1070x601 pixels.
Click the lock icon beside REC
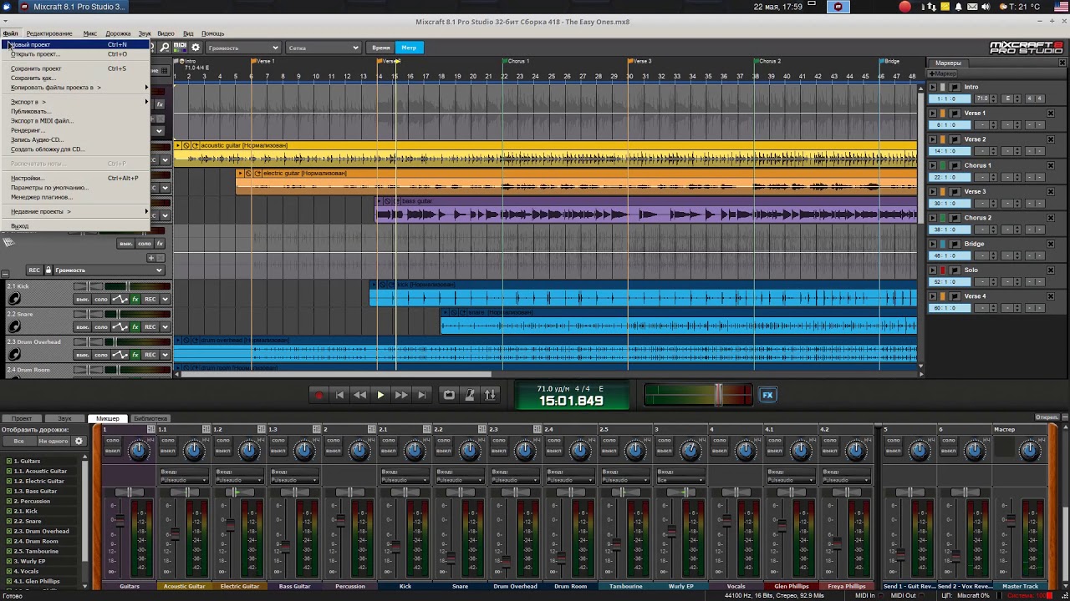coord(48,270)
